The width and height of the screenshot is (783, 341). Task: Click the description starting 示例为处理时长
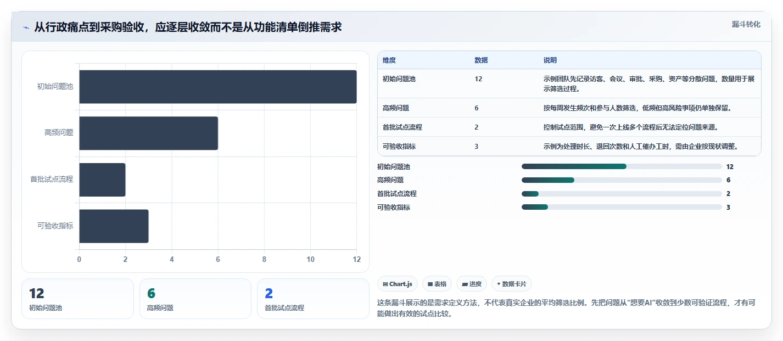(641, 147)
